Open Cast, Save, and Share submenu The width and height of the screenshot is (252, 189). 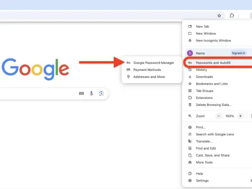[217, 156]
